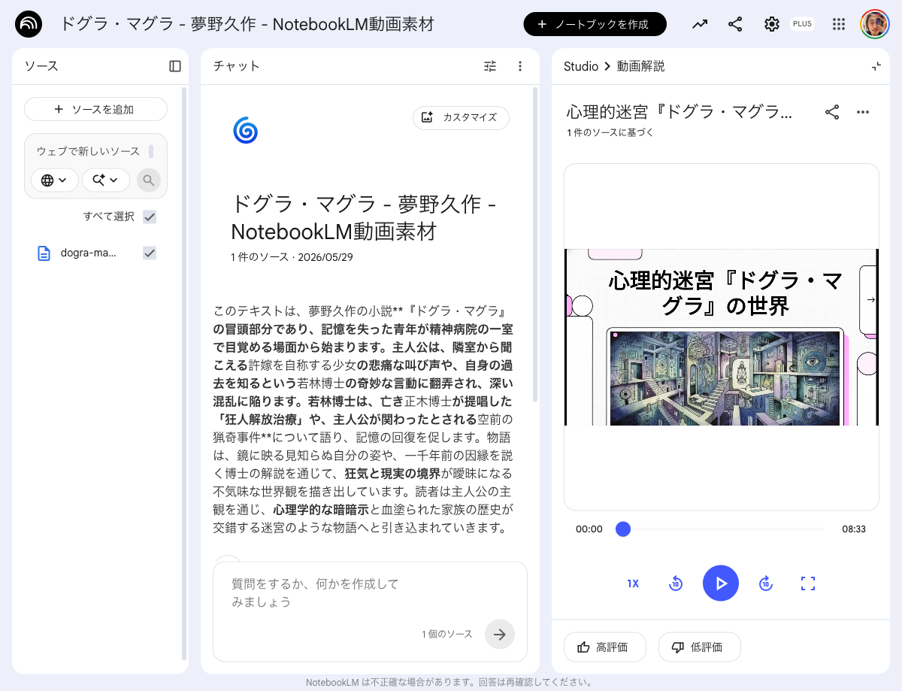Click the blue spiral notebook emoji
Image resolution: width=902 pixels, height=691 pixels.
(x=245, y=130)
